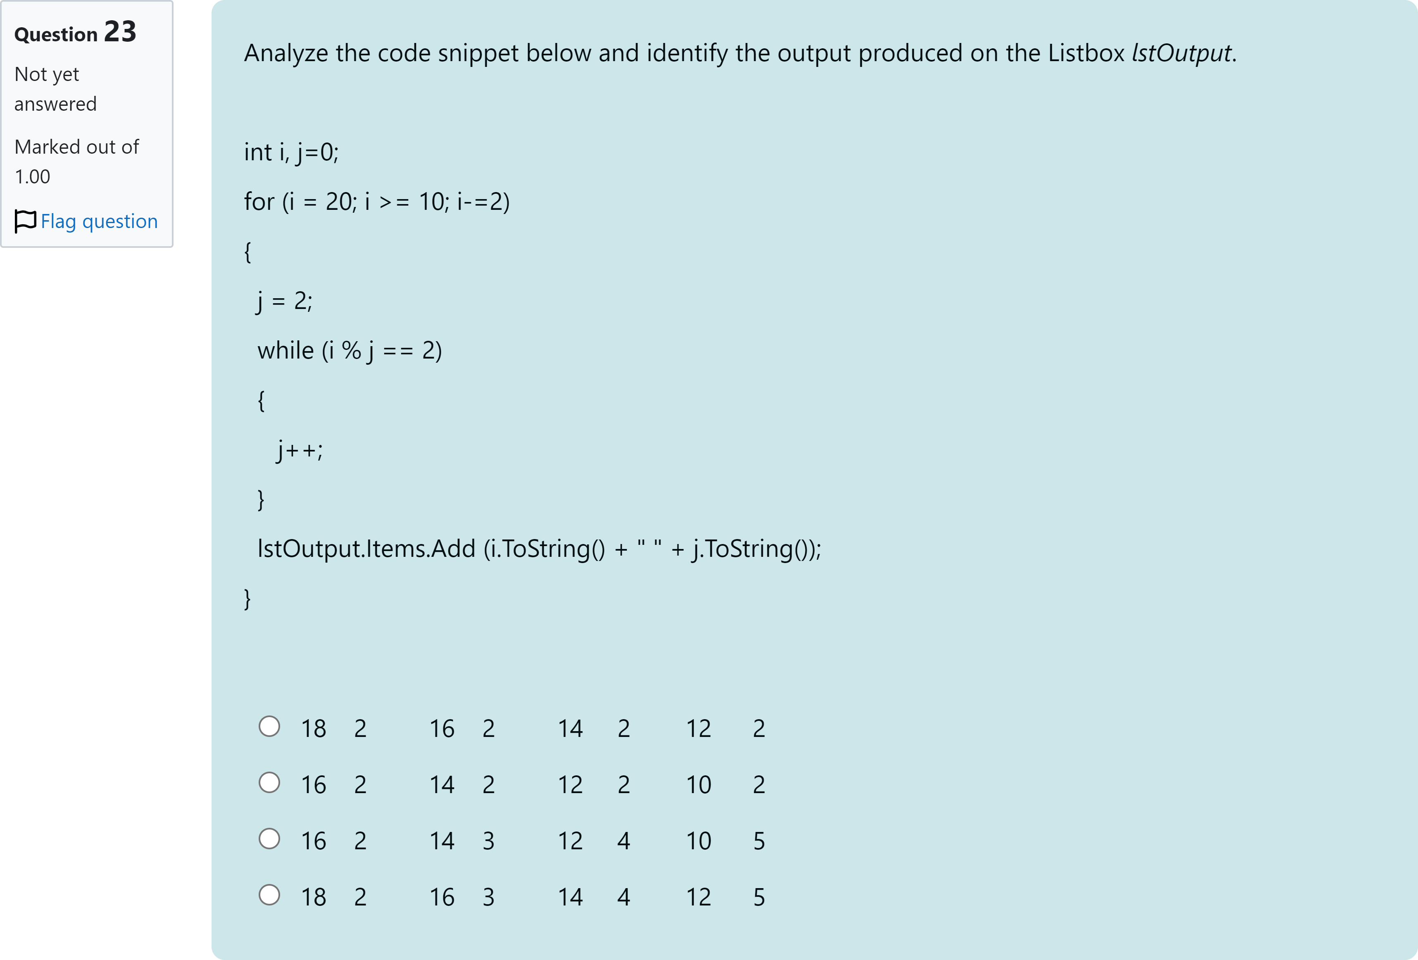This screenshot has width=1418, height=960.
Task: Click the "Marked out of 1.00" text
Action: [x=76, y=162]
